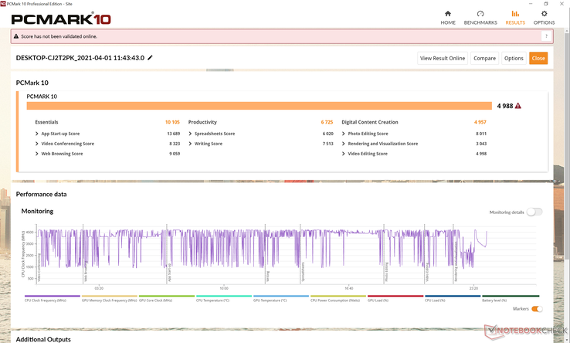Open the Benchmarks section
Viewport: 570px width, 343px height.
point(480,16)
